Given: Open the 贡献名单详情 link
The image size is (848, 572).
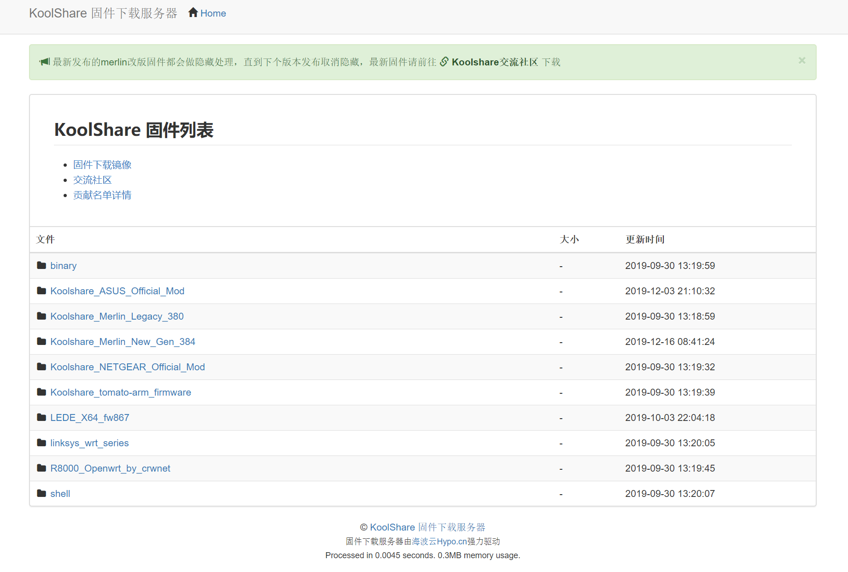Looking at the screenshot, I should [x=102, y=195].
